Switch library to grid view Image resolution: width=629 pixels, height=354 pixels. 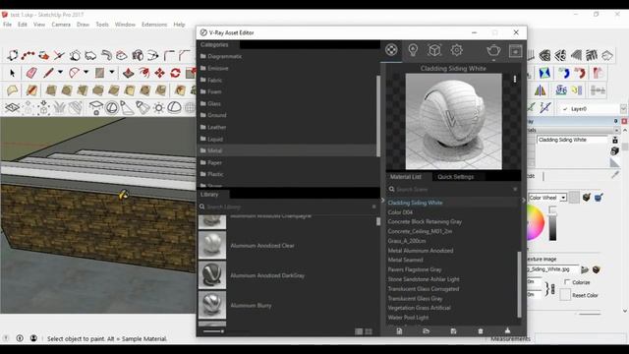tap(369, 331)
